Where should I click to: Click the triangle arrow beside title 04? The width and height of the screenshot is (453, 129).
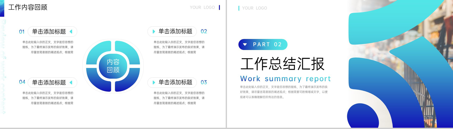coord(71,82)
